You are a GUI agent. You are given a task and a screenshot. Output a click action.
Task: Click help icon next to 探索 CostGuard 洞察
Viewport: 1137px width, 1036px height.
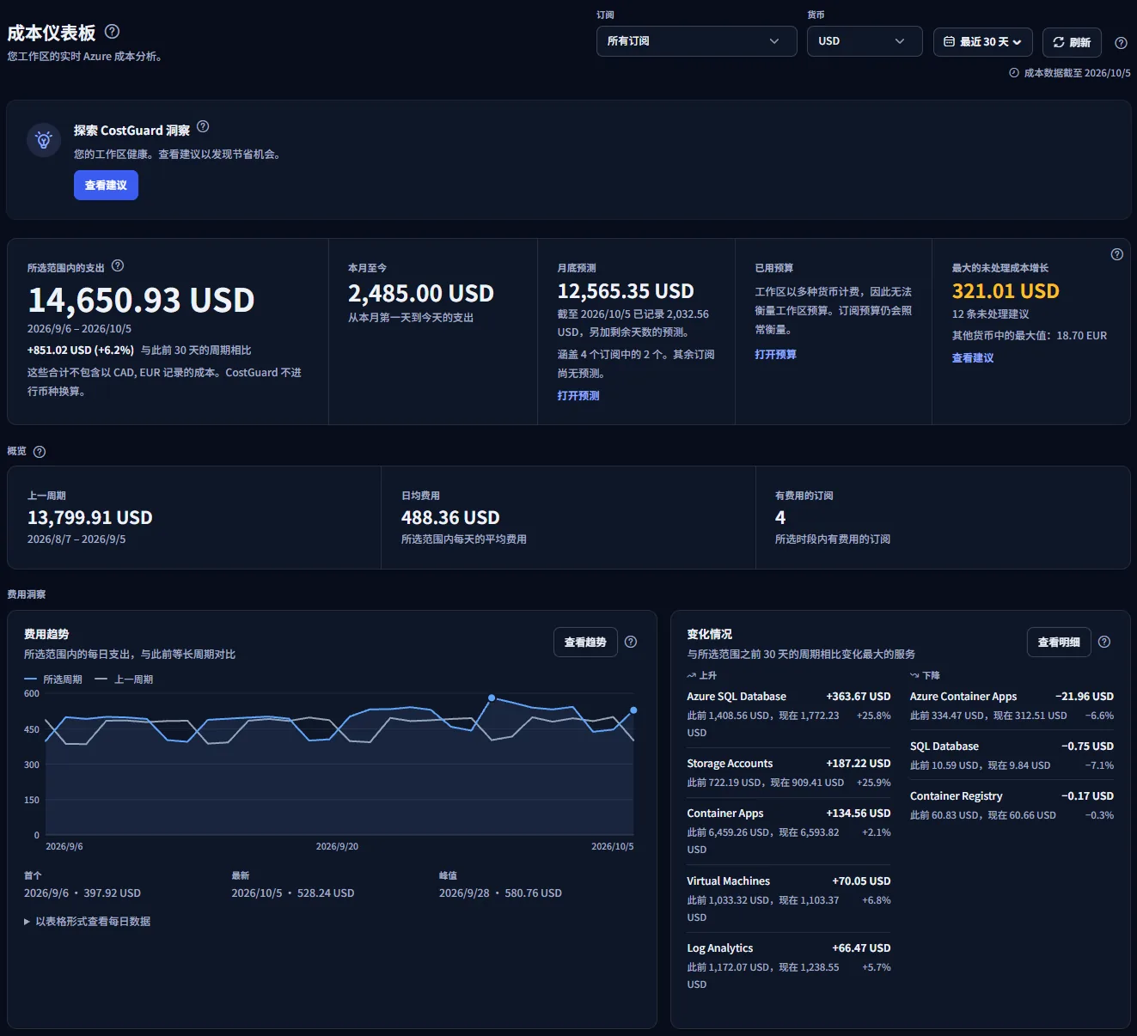[203, 126]
